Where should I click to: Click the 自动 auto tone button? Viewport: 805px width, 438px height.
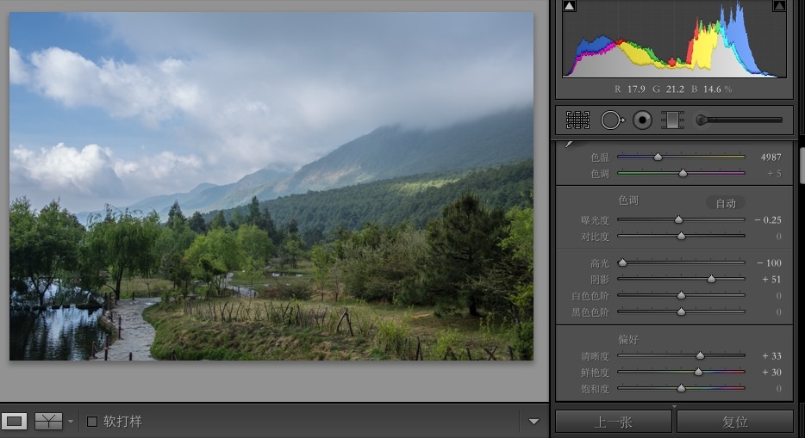coord(726,203)
